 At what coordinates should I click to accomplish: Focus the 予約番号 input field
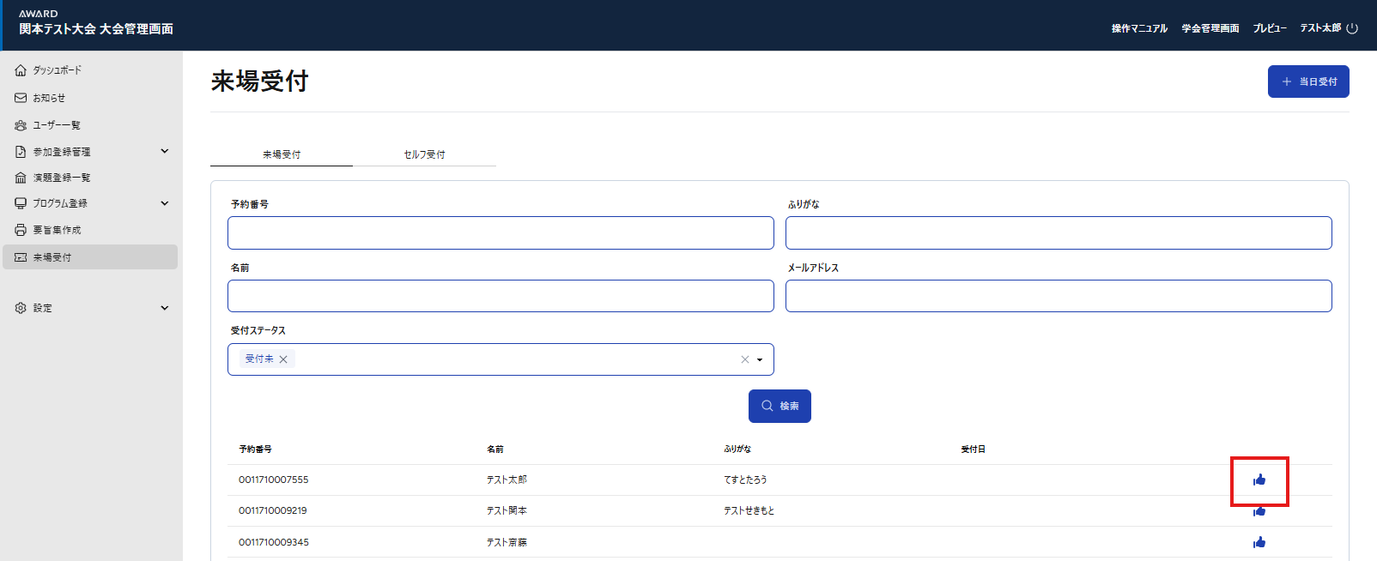click(500, 233)
